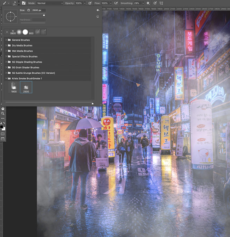Viewport: 230px width, 237px height.
Task: Open the tool preset picker arrow beside the brush icon
Action: 8,3
